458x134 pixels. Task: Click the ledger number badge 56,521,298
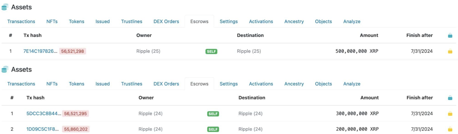(x=73, y=51)
